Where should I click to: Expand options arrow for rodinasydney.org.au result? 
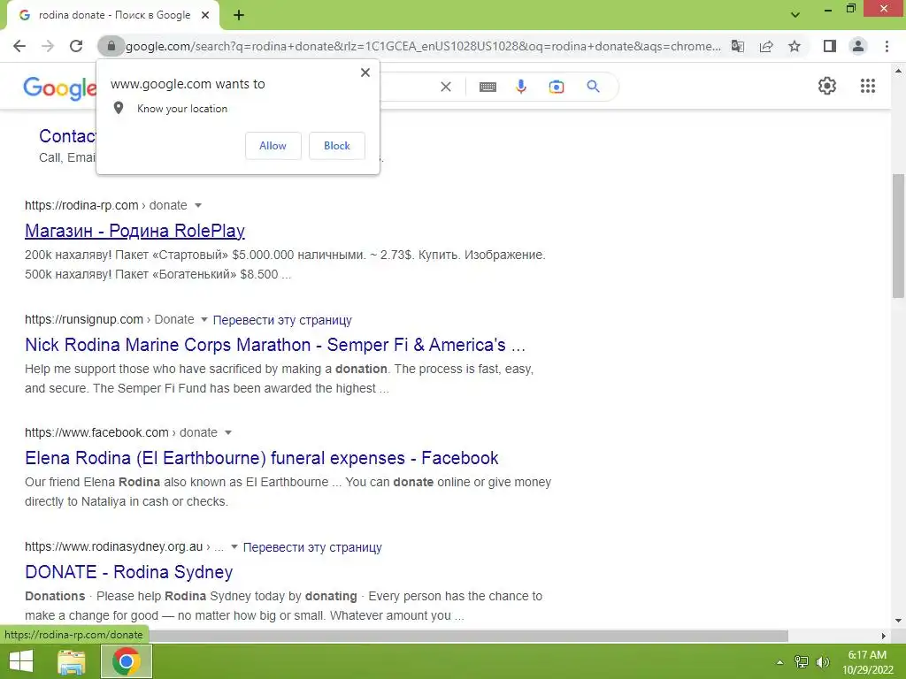tap(234, 546)
